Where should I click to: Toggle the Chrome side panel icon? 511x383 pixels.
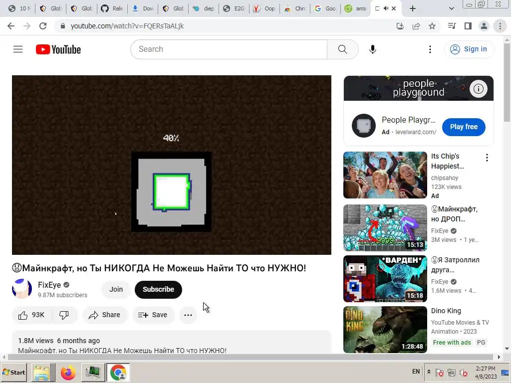coord(468,26)
